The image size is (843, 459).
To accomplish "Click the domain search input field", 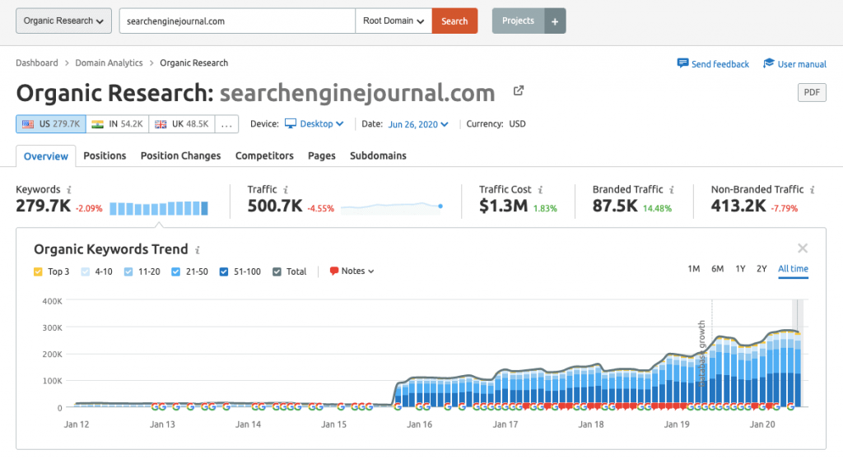I will pyautogui.click(x=237, y=21).
